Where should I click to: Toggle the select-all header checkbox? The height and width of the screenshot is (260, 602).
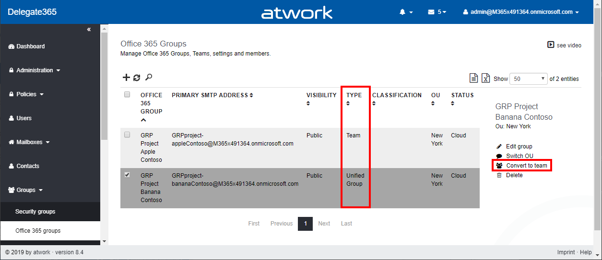click(x=127, y=94)
